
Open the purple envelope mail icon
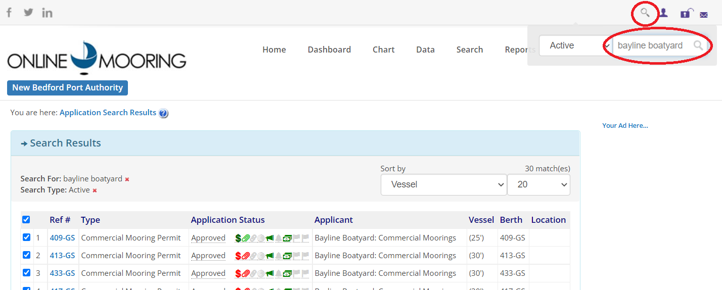pyautogui.click(x=703, y=15)
